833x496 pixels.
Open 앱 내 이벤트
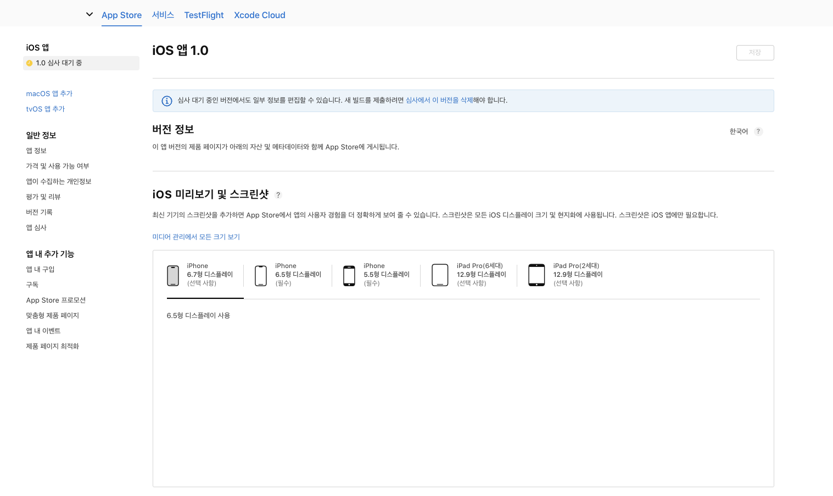pos(43,331)
